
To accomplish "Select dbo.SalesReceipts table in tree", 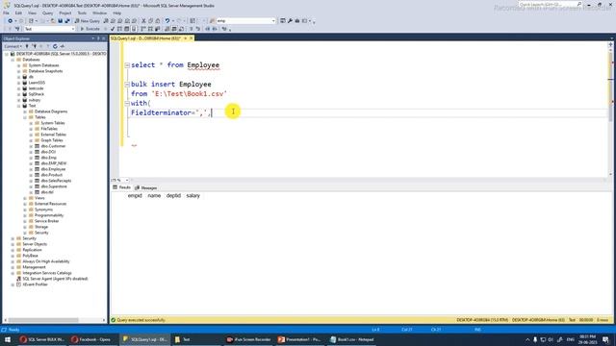I will [56, 181].
